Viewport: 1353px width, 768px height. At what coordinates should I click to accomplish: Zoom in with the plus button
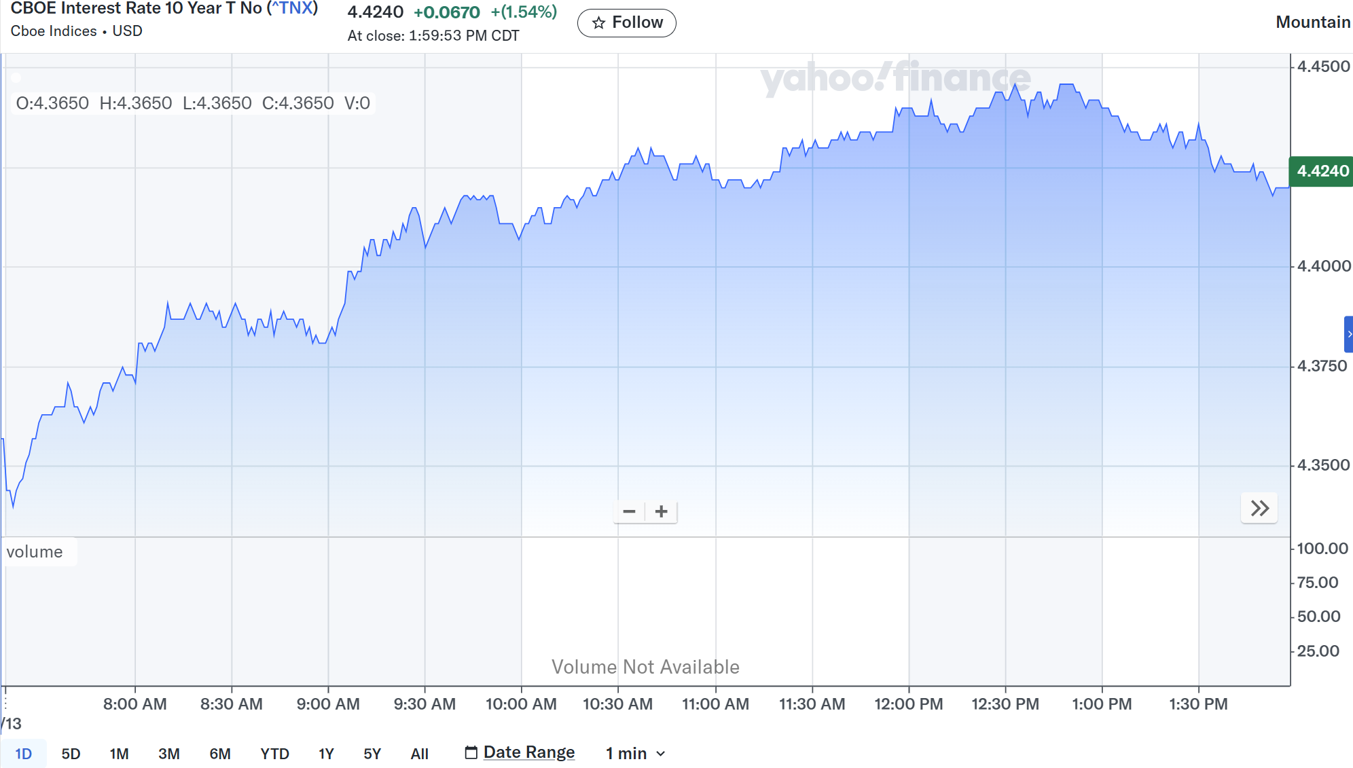pyautogui.click(x=662, y=511)
